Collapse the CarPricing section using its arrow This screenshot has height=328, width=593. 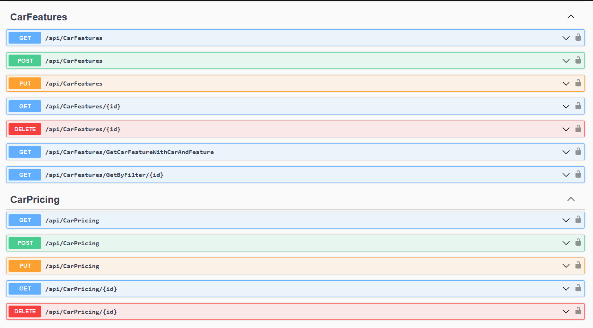click(x=571, y=199)
